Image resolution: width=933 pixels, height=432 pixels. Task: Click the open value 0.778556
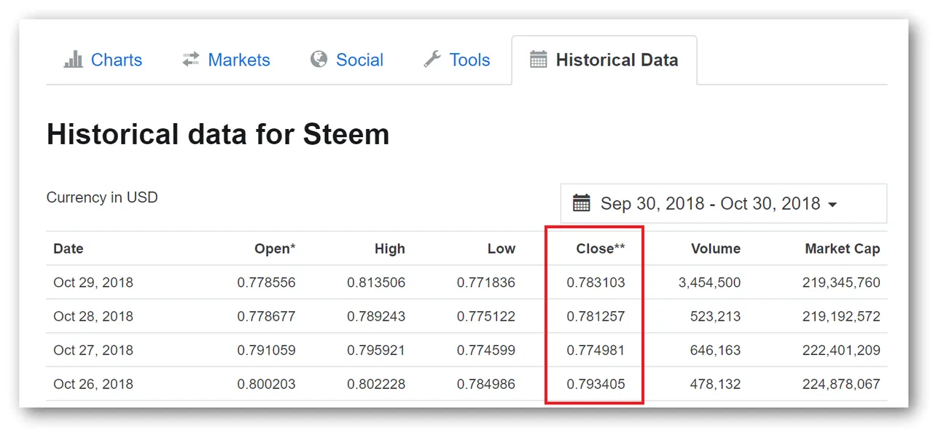pyautogui.click(x=266, y=283)
